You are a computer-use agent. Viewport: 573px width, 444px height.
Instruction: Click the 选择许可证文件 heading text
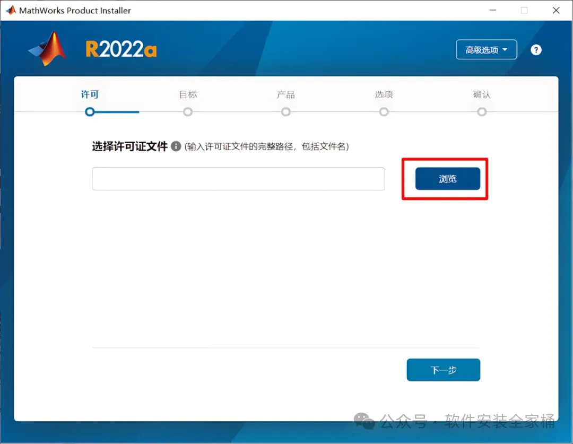pyautogui.click(x=130, y=146)
